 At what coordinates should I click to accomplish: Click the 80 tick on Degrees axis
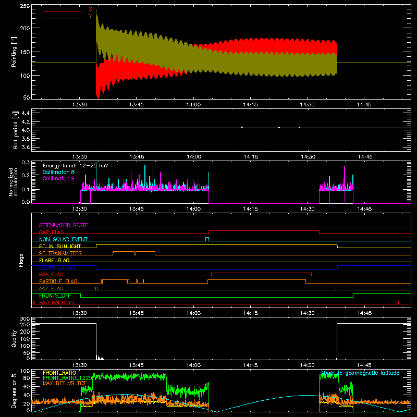[27, 378]
